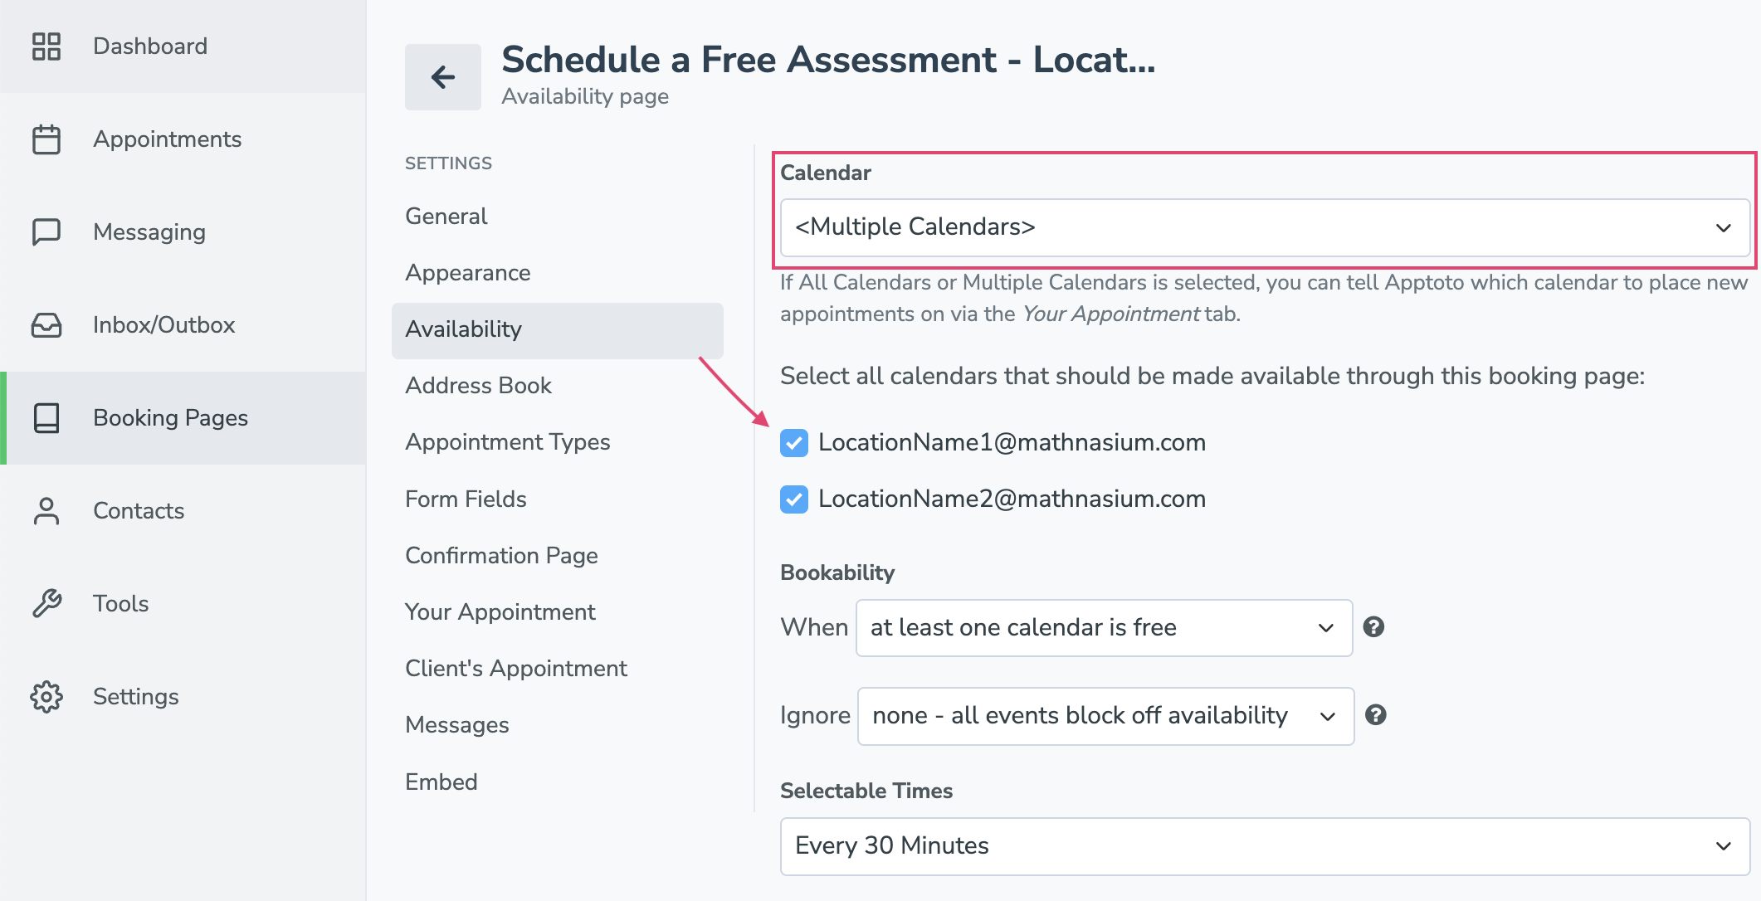Select the Availability settings section
Image resolution: width=1761 pixels, height=901 pixels.
558,330
